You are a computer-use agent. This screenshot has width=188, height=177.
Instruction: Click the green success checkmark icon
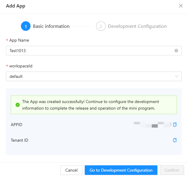click(x=18, y=105)
